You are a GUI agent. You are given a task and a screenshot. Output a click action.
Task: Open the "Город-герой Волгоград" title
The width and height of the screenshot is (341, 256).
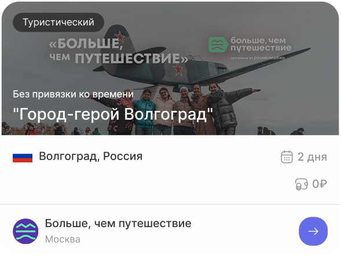[113, 114]
